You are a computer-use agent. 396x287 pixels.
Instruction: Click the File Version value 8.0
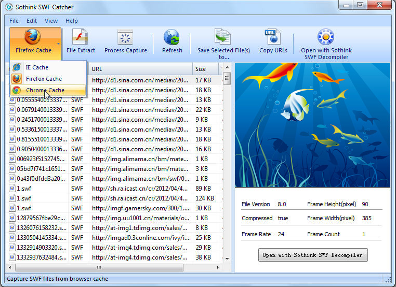click(x=282, y=204)
